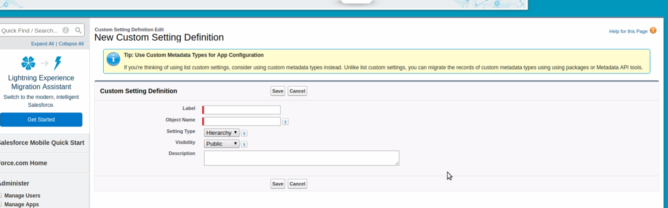Image resolution: width=668 pixels, height=208 pixels.
Task: Open the Setting Type dropdown
Action: click(x=221, y=133)
